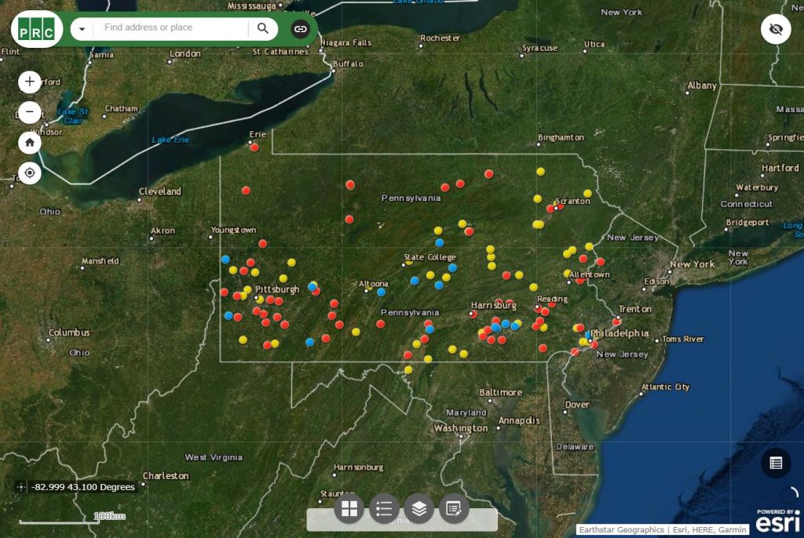Expand the search source dropdown arrow
The height and width of the screenshot is (538, 804).
tap(82, 29)
